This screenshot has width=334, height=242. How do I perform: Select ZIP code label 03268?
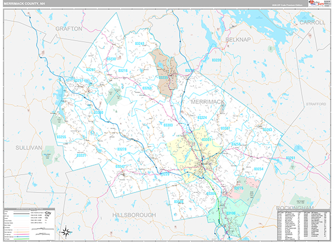point(147,88)
